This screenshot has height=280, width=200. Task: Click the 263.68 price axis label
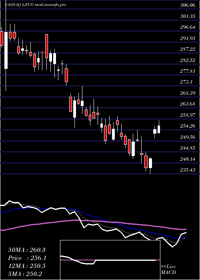188,104
